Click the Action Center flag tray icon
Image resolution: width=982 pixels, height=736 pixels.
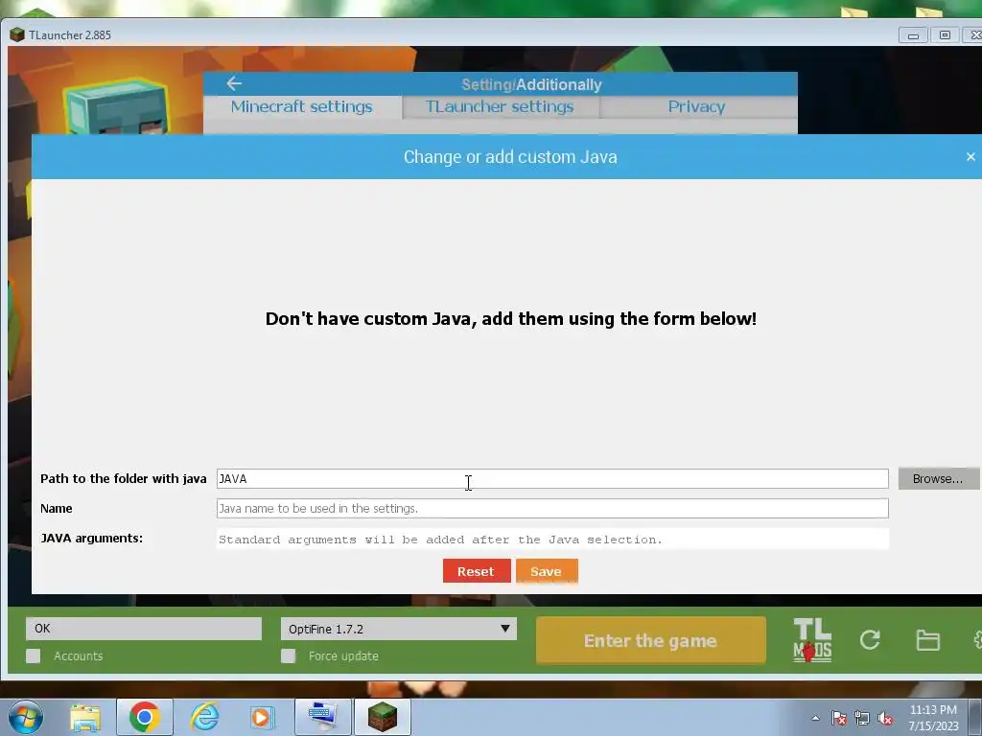[x=839, y=719]
